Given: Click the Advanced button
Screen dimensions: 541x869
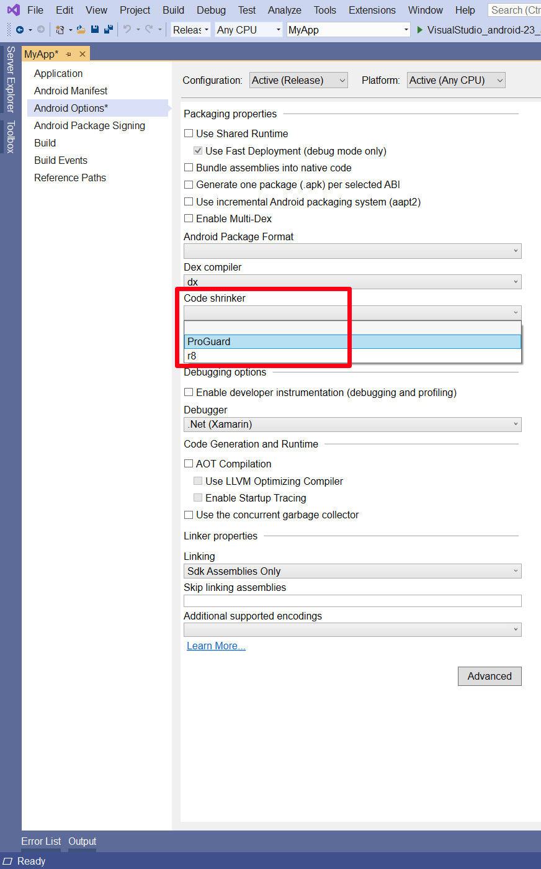Looking at the screenshot, I should click(x=490, y=676).
